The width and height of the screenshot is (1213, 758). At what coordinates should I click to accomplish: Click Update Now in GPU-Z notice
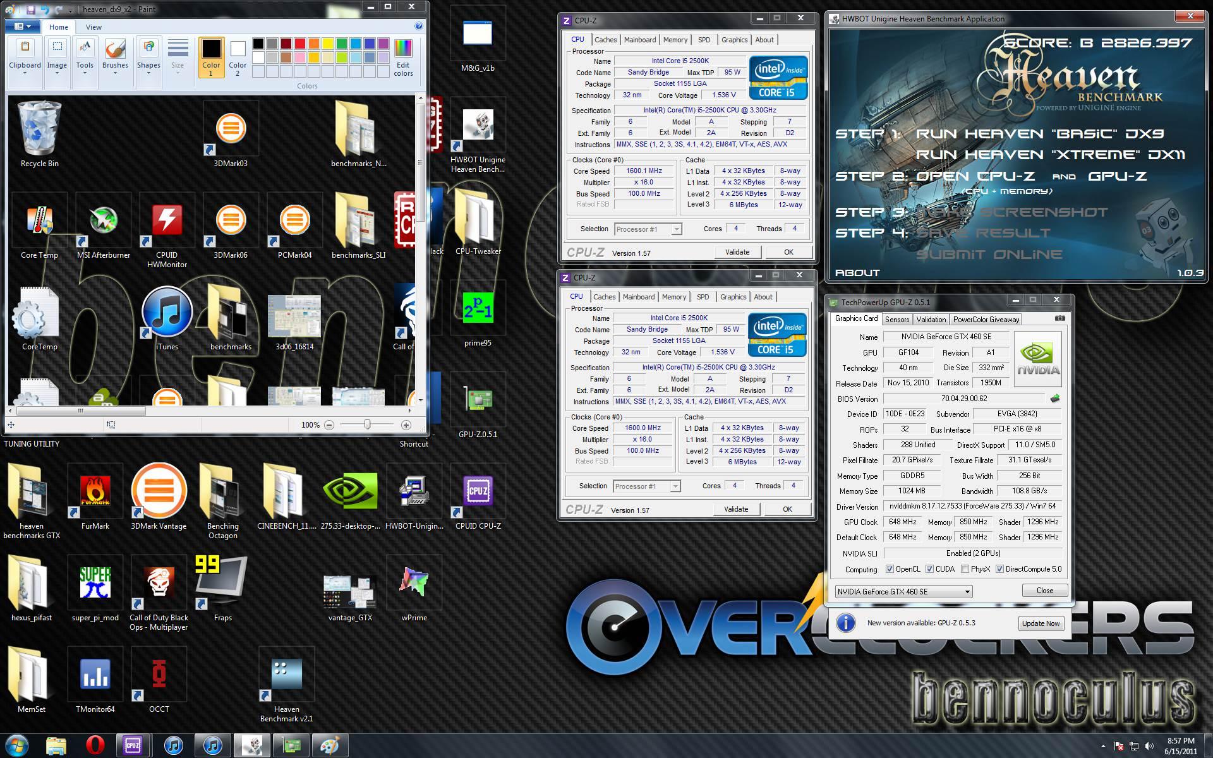[x=1041, y=623]
